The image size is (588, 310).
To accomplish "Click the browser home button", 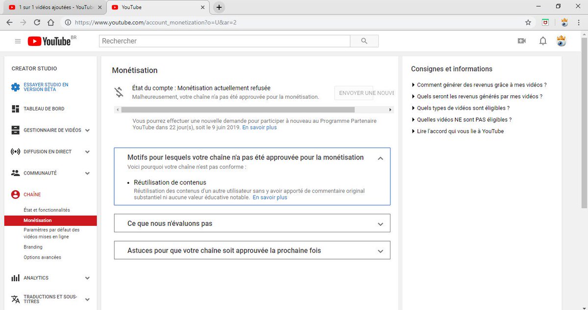I will (x=50, y=22).
